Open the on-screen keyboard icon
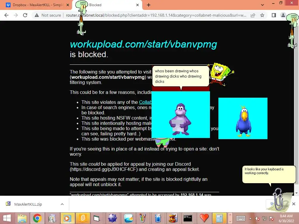Viewport: 299px width, 224px height. 241,218
